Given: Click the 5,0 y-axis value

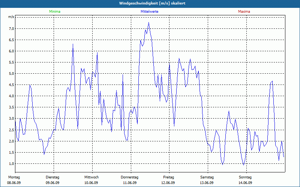Looking at the screenshot, I should pos(12,74).
